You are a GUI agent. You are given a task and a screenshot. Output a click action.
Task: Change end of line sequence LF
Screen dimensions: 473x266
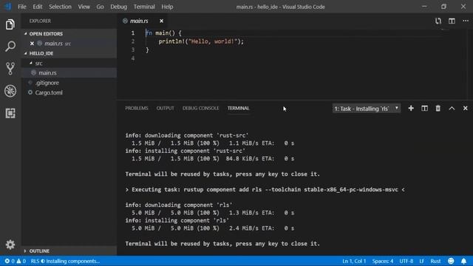pos(421,261)
